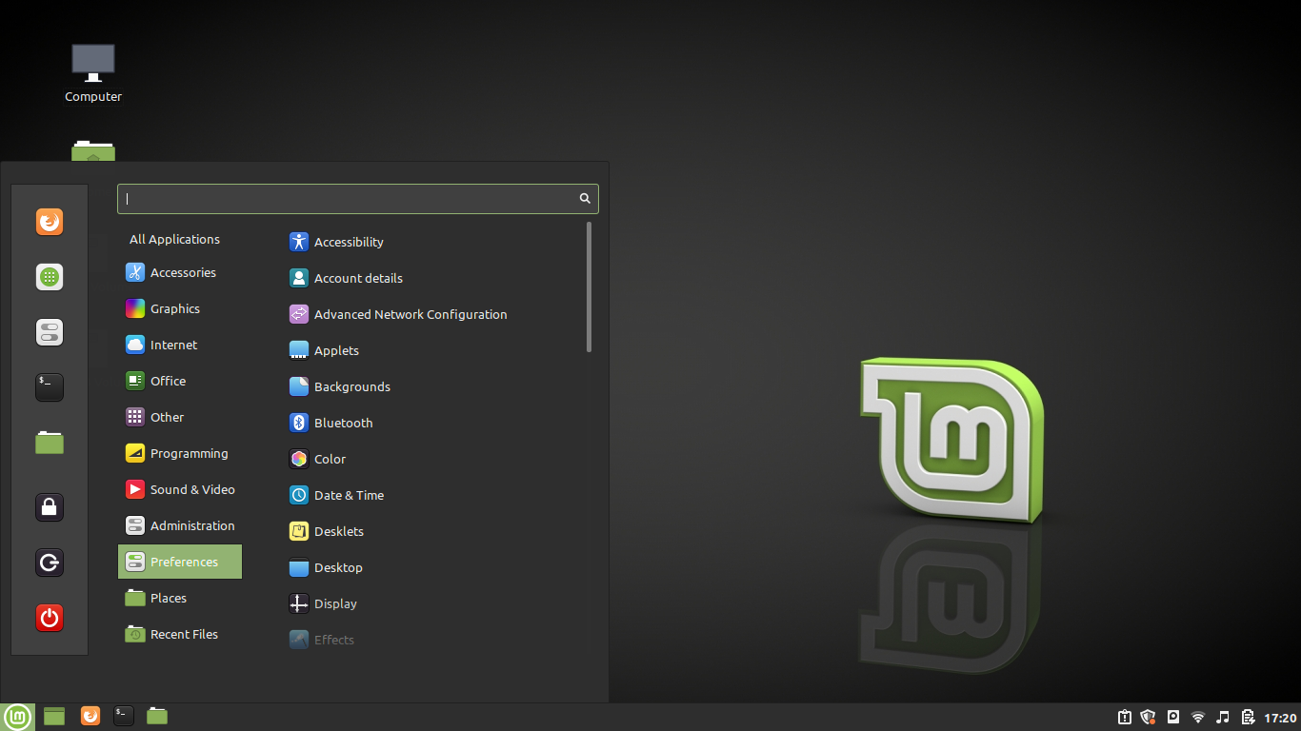The image size is (1301, 731).
Task: Launch Terminal from the favorites sidebar
Action: pos(50,387)
